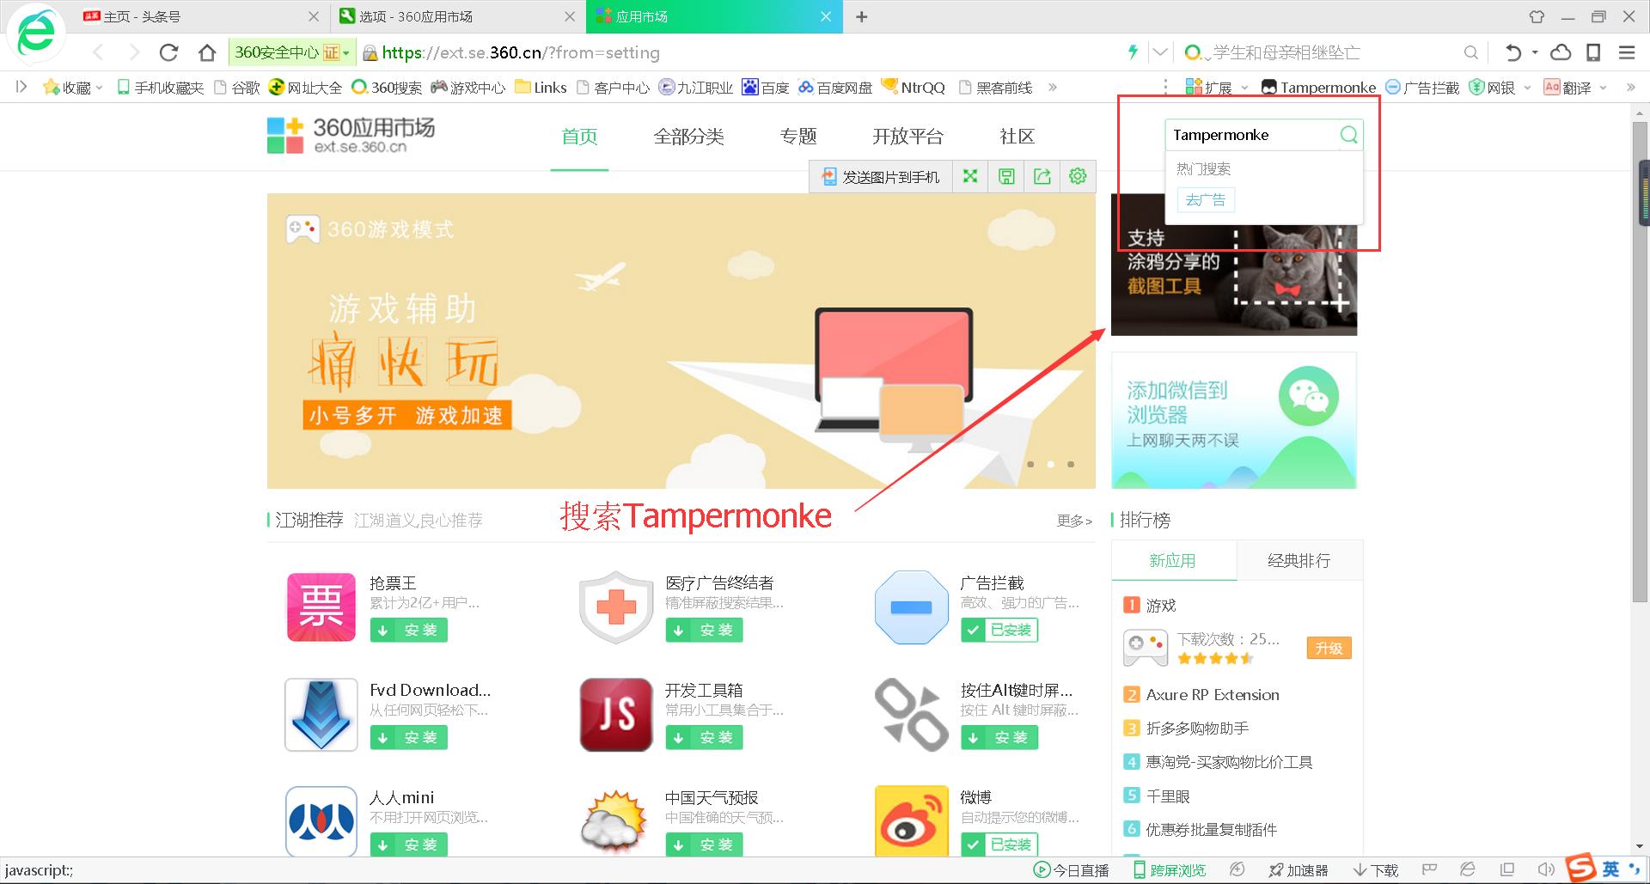1650x884 pixels.
Task: Open the 专题 section in navigation
Action: (x=798, y=136)
